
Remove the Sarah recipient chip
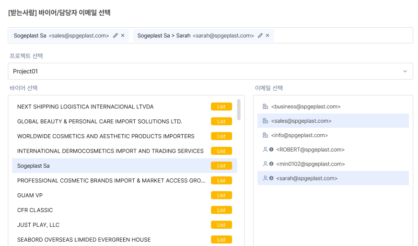pos(267,35)
